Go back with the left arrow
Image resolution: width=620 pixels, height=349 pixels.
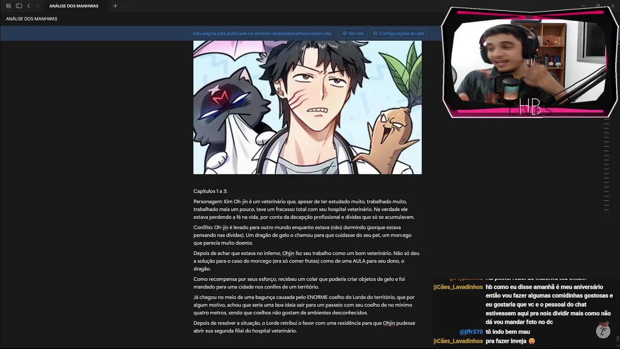29,6
